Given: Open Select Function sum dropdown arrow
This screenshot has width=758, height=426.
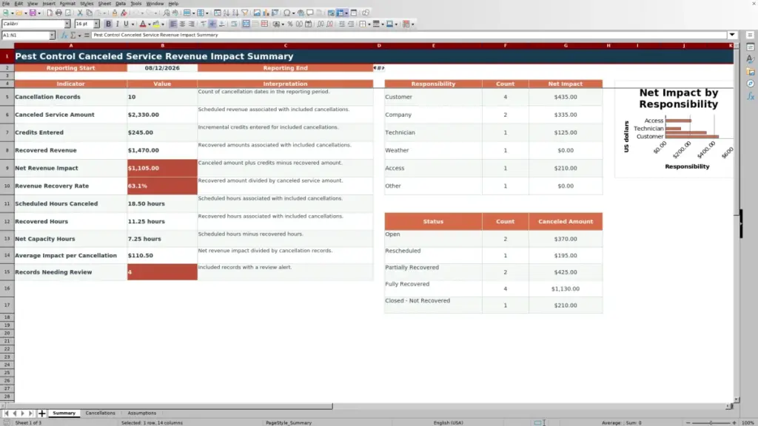Looking at the screenshot, I should point(79,35).
